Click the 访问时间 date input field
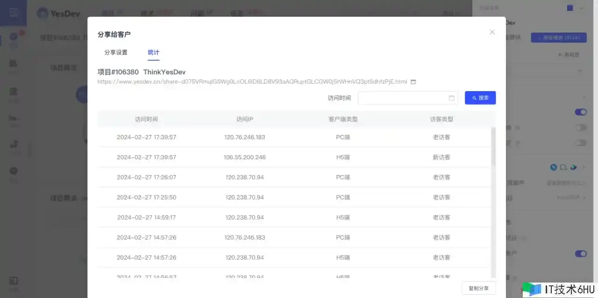The image size is (598, 298). coord(402,98)
